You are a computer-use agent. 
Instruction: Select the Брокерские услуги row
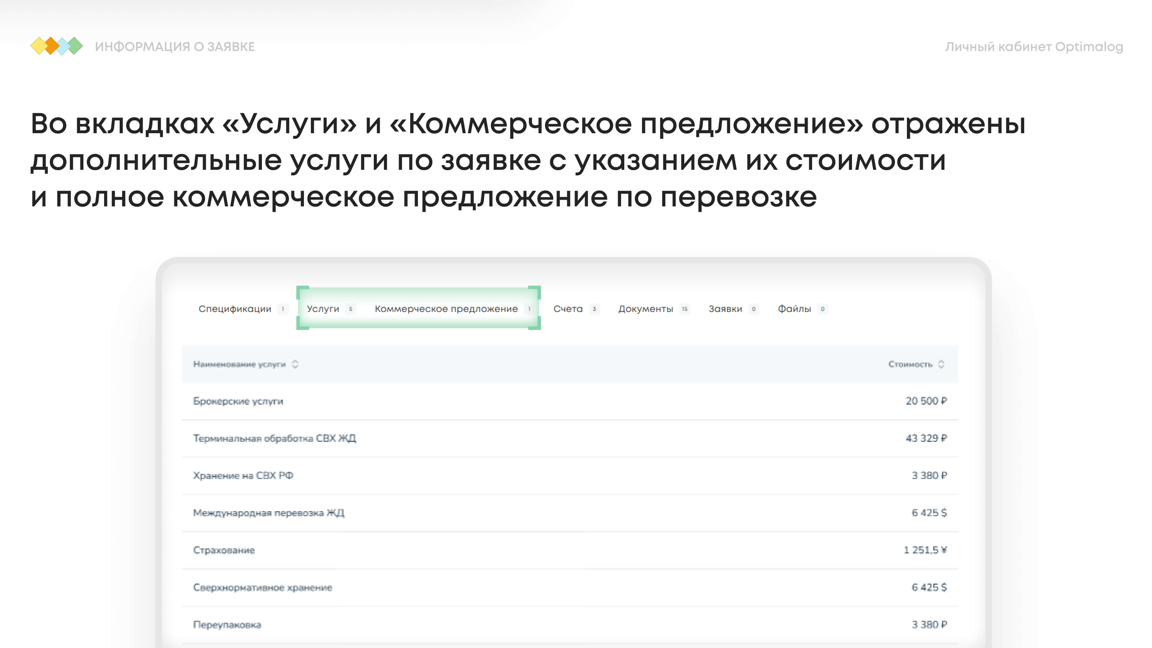tap(238, 401)
